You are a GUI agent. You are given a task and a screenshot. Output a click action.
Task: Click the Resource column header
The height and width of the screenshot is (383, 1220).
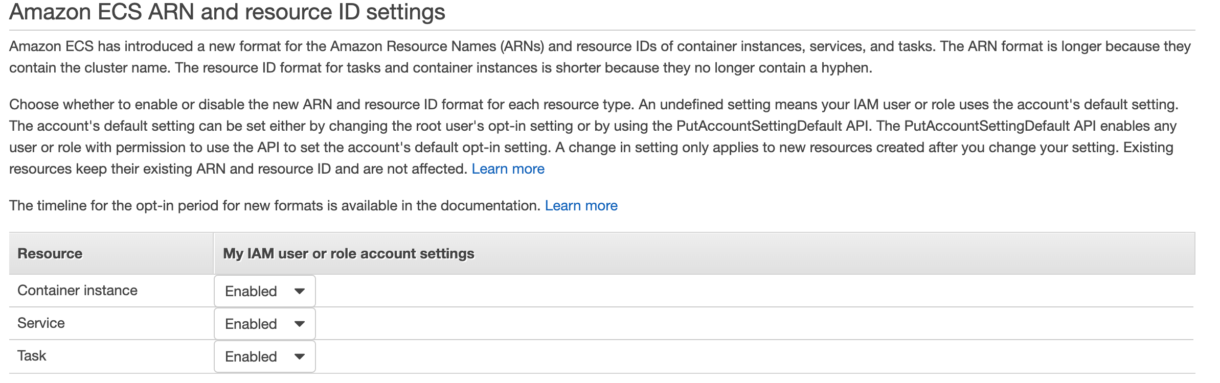tap(50, 254)
